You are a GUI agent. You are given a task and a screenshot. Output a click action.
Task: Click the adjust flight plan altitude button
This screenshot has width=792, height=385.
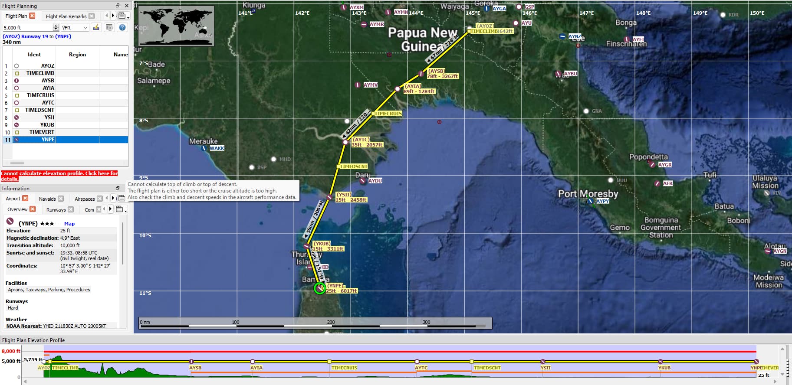96,27
